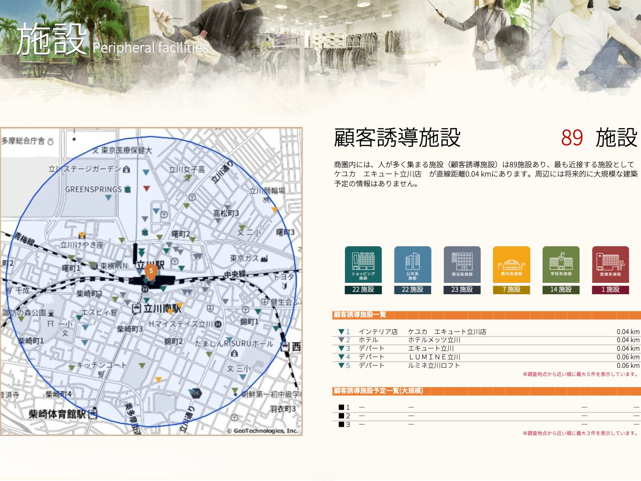The width and height of the screenshot is (641, 481).
Task: Select the public facilities (公共系施設) icon
Action: 412,265
